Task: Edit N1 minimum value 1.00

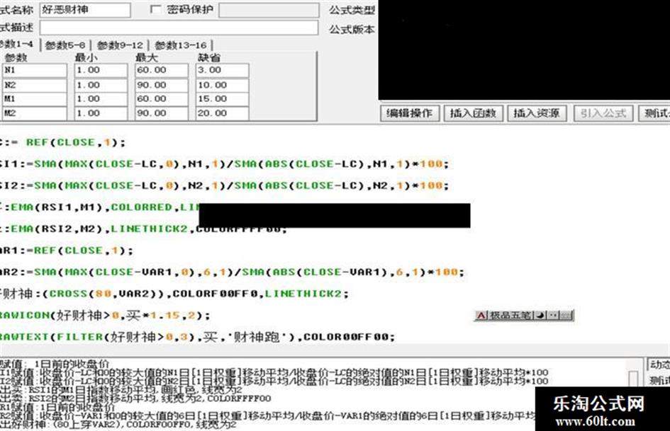Action: [x=101, y=70]
